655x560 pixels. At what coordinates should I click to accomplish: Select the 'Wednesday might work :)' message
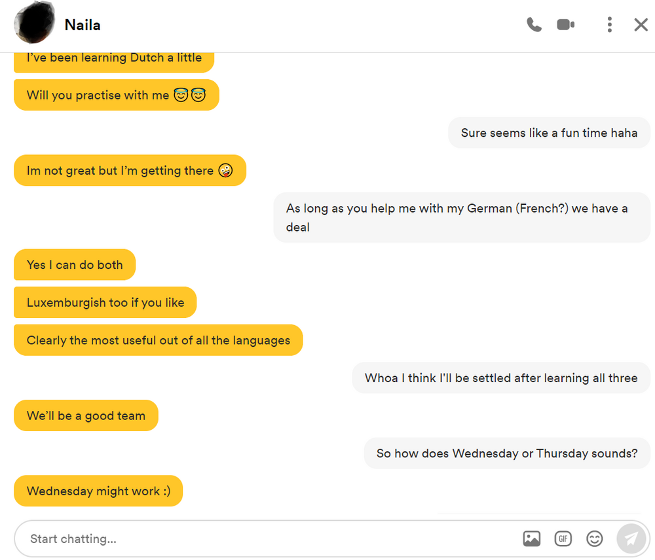(98, 491)
